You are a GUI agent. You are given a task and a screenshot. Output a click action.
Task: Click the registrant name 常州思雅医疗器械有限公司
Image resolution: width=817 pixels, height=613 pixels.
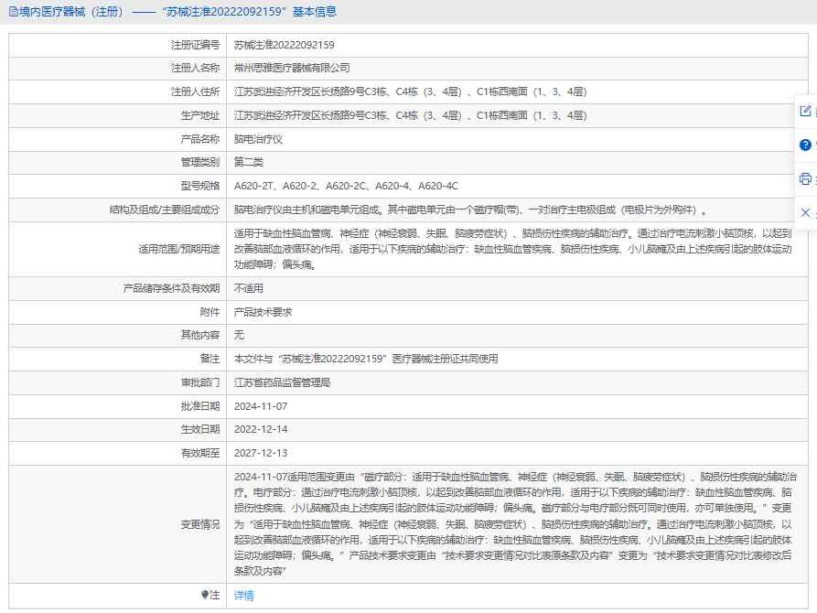pos(292,68)
